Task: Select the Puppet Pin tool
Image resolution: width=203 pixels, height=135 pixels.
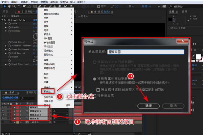Action: click(71, 6)
